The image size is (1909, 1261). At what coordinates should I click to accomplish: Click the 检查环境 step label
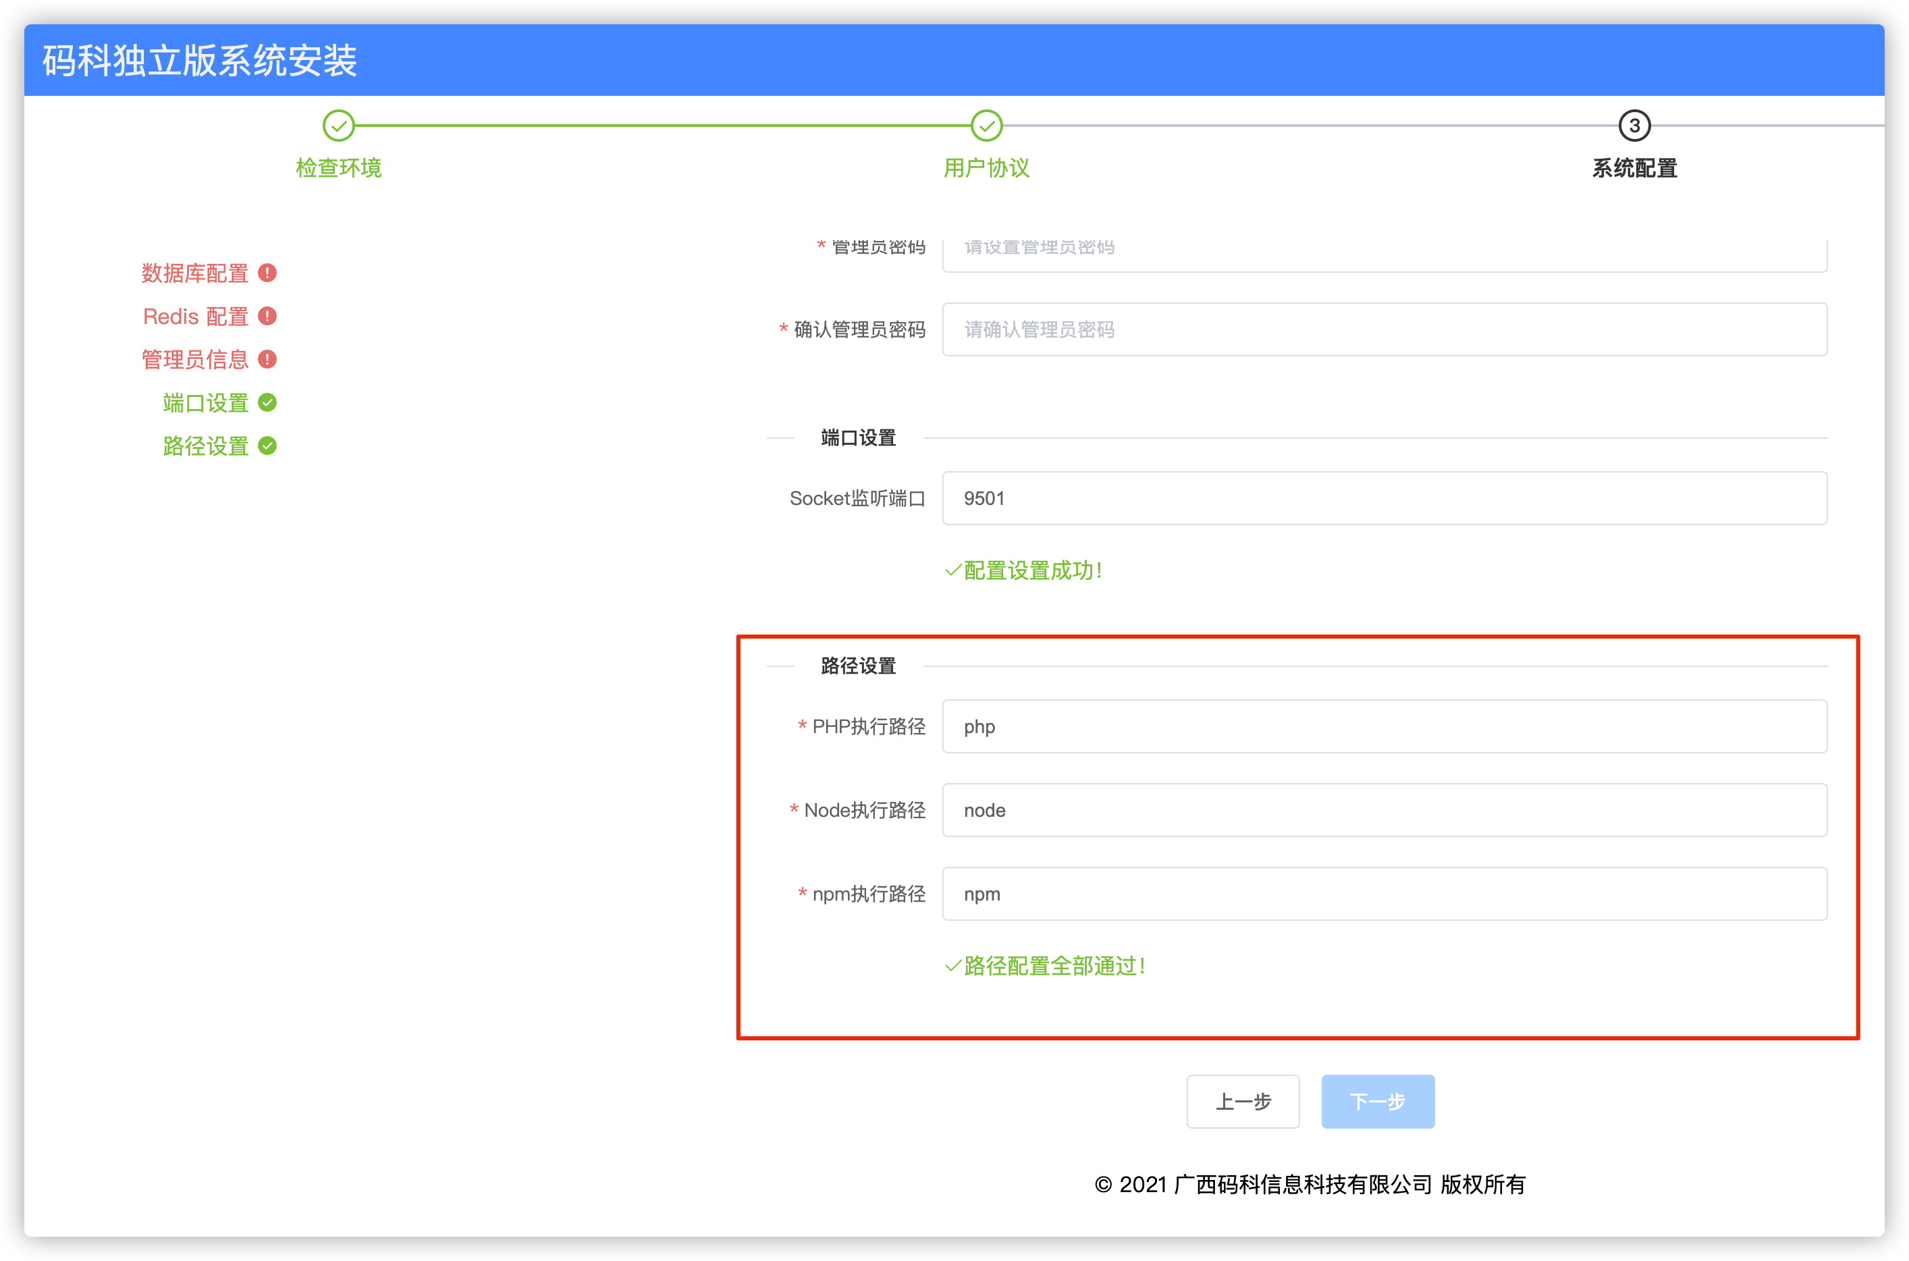pyautogui.click(x=339, y=168)
